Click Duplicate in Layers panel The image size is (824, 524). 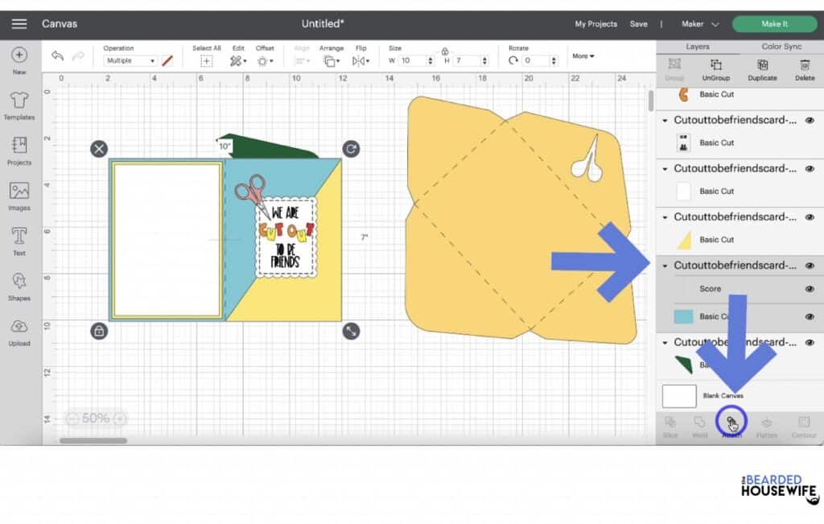click(x=761, y=69)
